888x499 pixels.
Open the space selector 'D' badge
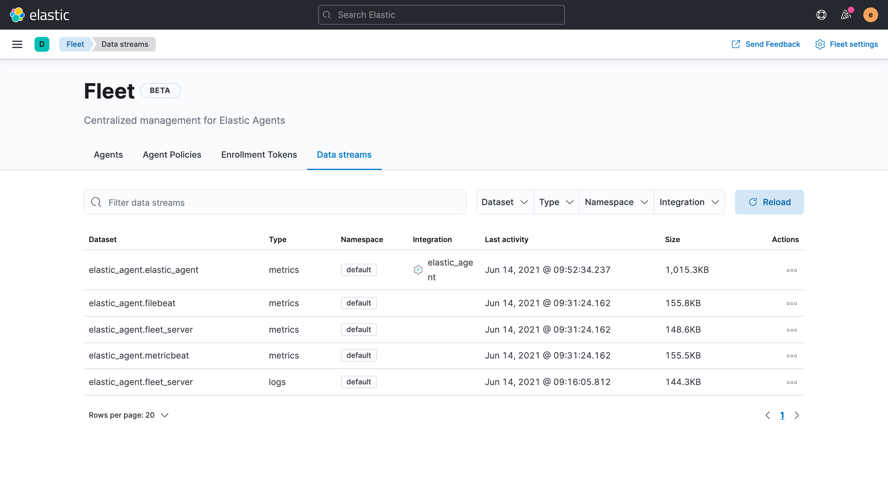click(x=42, y=44)
